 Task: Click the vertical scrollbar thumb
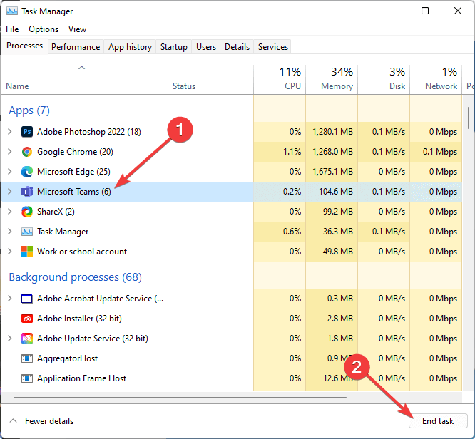(x=469, y=118)
